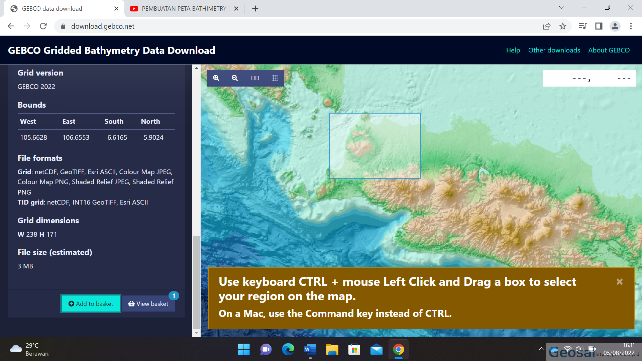Click GEBCO Gridded Bathymetry Data Download title
This screenshot has height=361, width=642.
pyautogui.click(x=112, y=50)
